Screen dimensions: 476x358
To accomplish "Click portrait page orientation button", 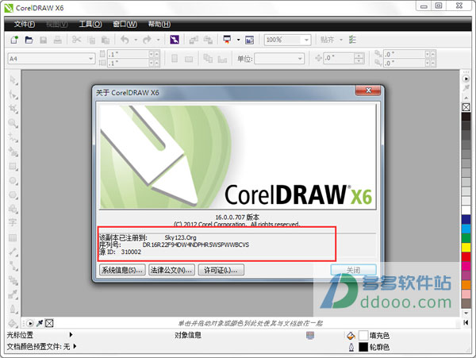I will (x=175, y=58).
